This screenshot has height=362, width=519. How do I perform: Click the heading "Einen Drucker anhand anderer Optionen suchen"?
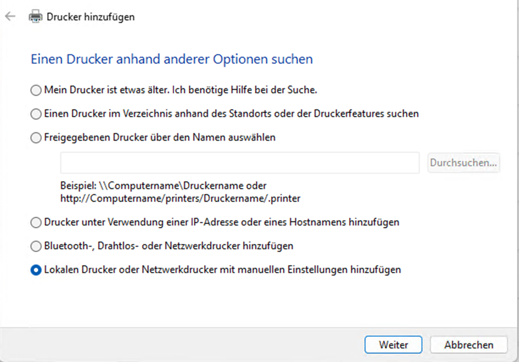click(171, 59)
